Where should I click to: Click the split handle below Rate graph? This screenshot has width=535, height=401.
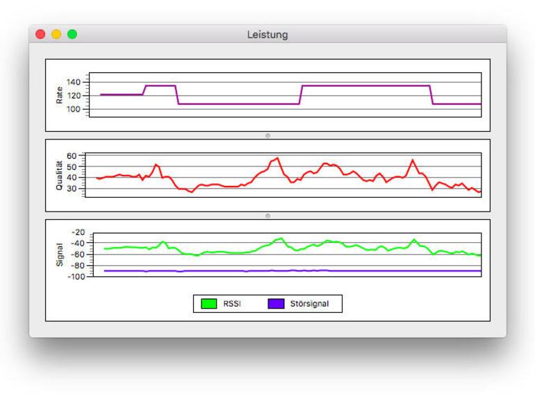tap(267, 135)
